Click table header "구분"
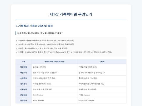This screenshot has height=106, width=142. [24, 62]
